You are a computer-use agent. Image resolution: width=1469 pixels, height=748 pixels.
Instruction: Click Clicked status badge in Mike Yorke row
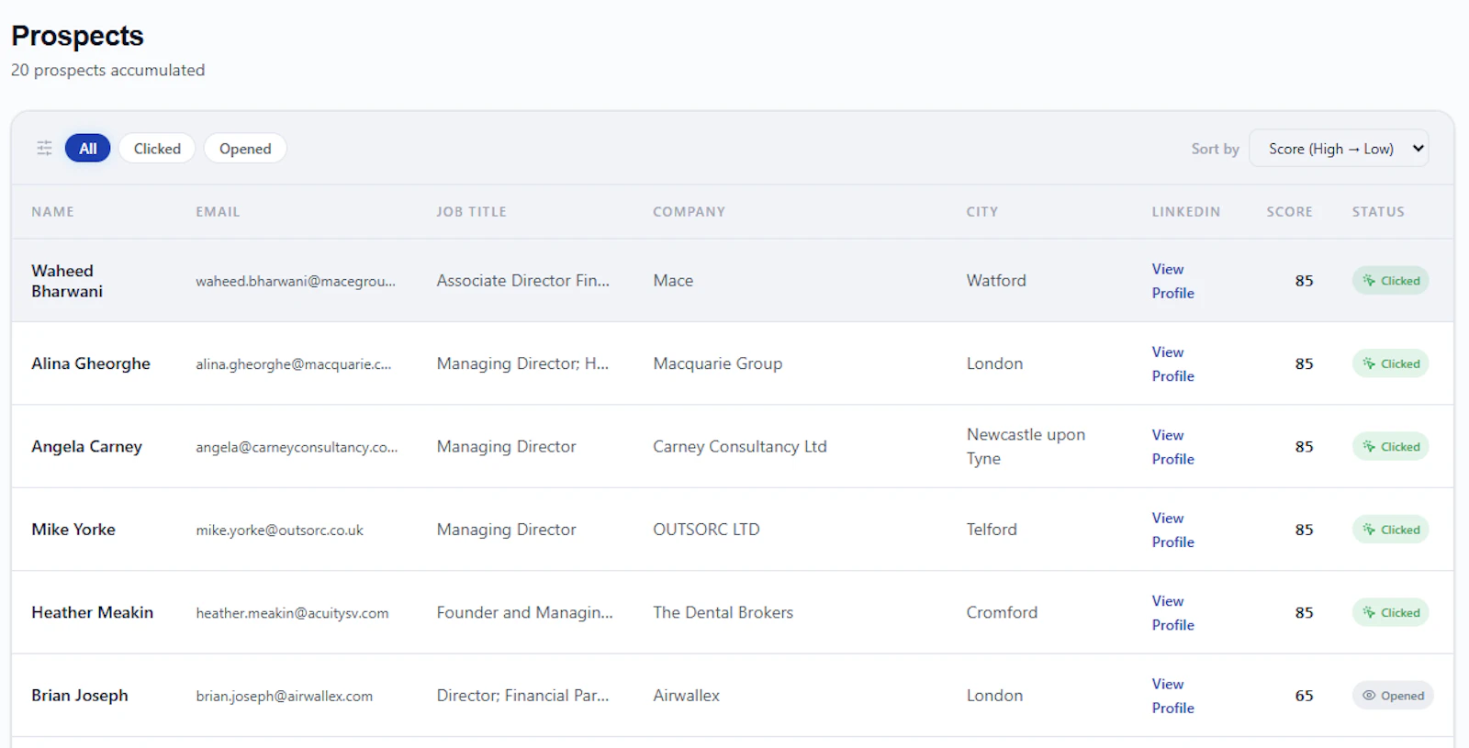(1390, 530)
